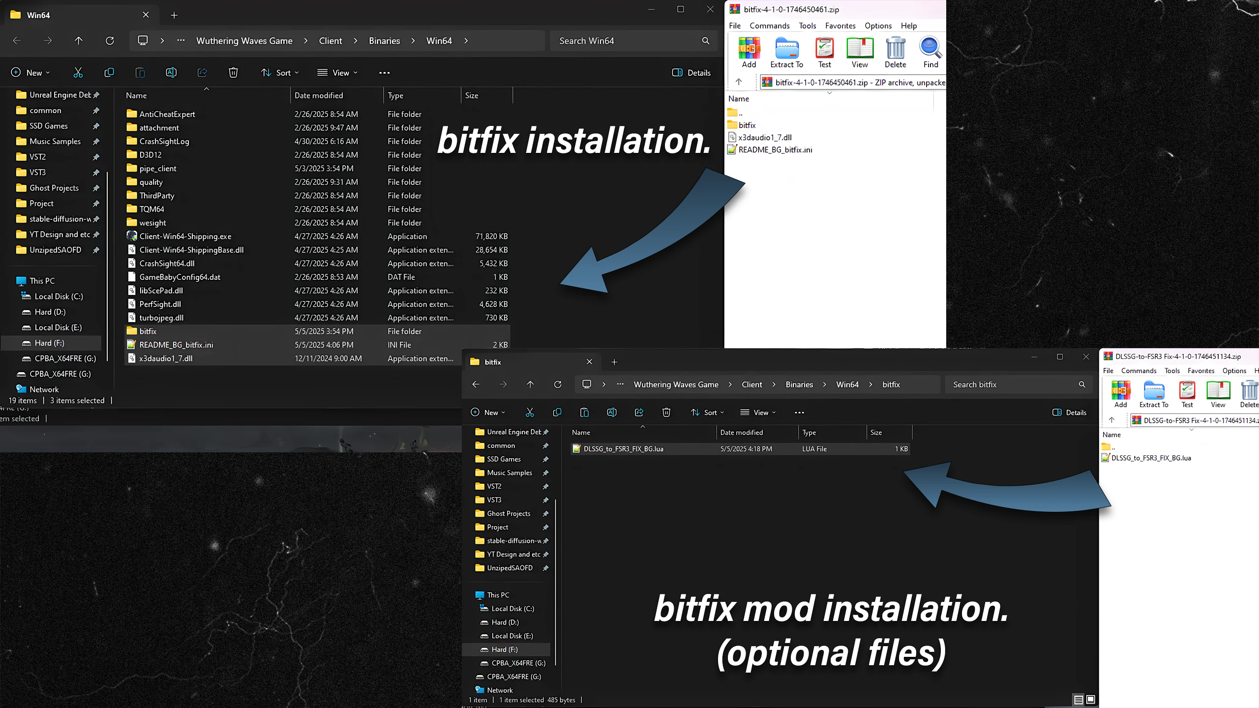Viewport: 1259px width, 708px height.
Task: Open Options menu in bitfix zip WinRAR window
Action: coord(878,26)
